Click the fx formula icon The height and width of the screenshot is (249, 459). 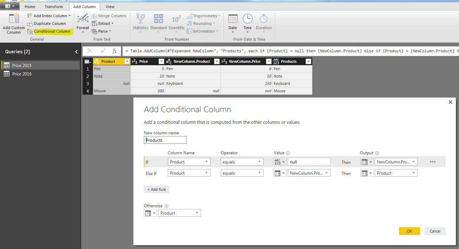[x=114, y=51]
